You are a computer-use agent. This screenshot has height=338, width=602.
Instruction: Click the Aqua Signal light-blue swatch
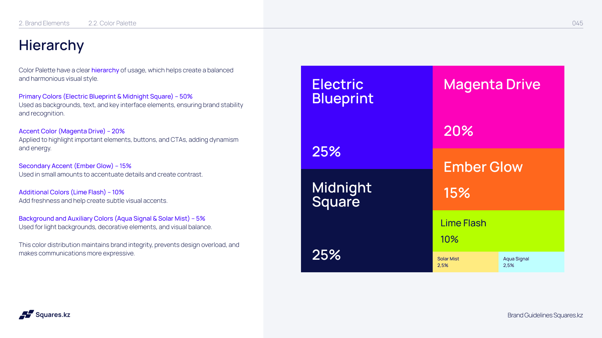(531, 262)
